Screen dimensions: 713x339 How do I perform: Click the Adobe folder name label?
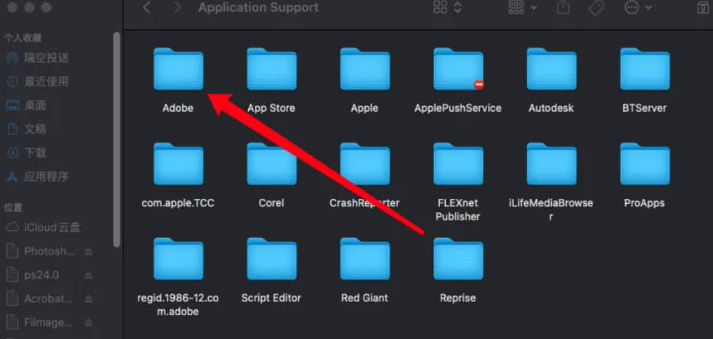coord(178,108)
